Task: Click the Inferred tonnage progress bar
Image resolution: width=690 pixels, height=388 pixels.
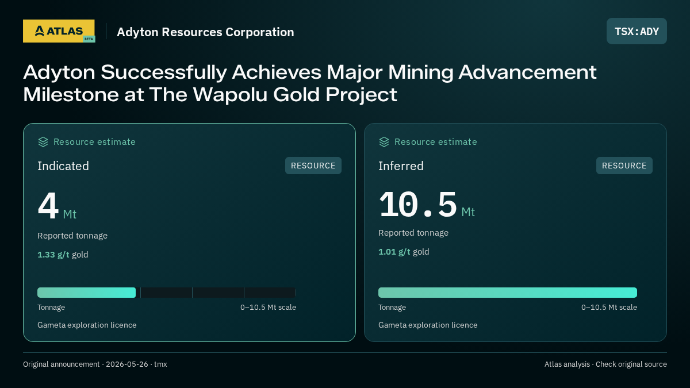Action: tap(508, 293)
